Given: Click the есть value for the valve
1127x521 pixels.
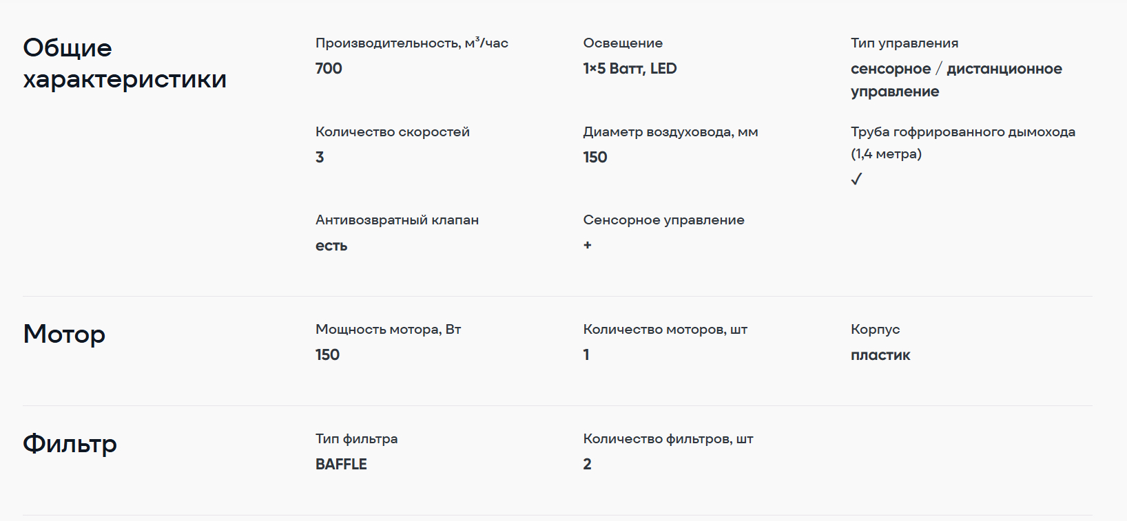Looking at the screenshot, I should tap(331, 246).
